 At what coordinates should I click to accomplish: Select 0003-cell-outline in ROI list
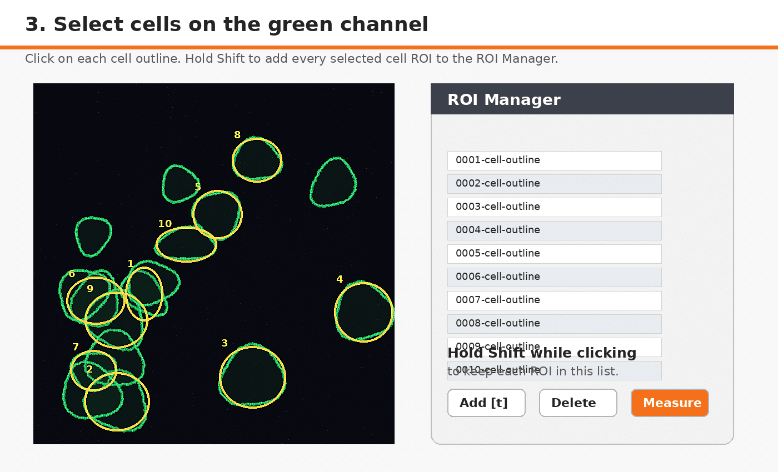coord(554,207)
